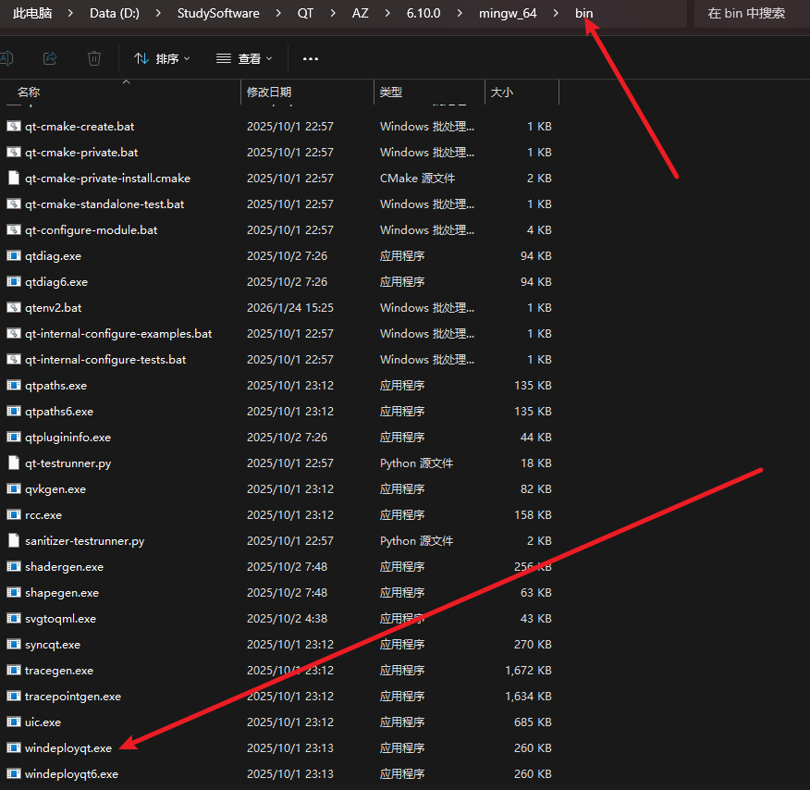Click the windeployqt6.exe file name
The width and height of the screenshot is (810, 790).
71,774
